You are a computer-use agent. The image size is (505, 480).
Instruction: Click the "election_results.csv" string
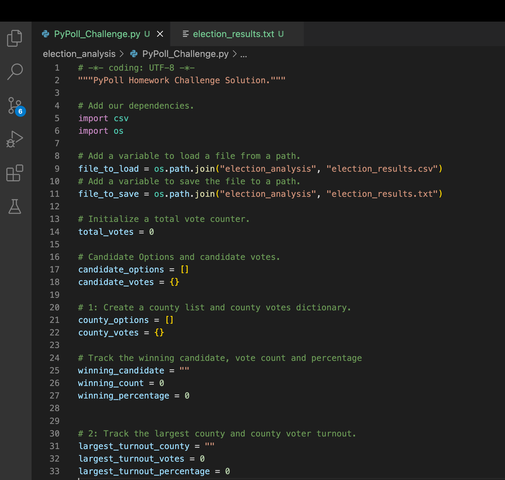click(382, 169)
